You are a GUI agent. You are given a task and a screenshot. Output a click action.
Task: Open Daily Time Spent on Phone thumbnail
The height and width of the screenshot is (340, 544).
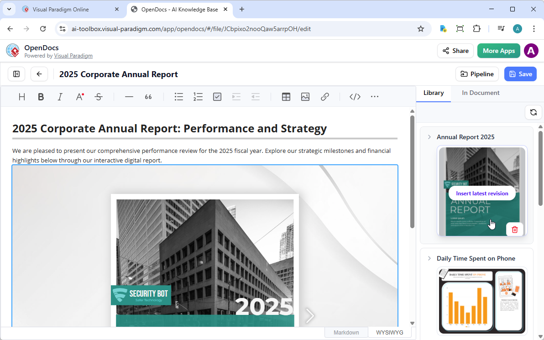pos(481,301)
